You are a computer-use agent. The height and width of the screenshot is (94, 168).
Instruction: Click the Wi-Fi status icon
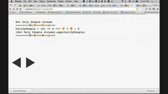click(122, 1)
